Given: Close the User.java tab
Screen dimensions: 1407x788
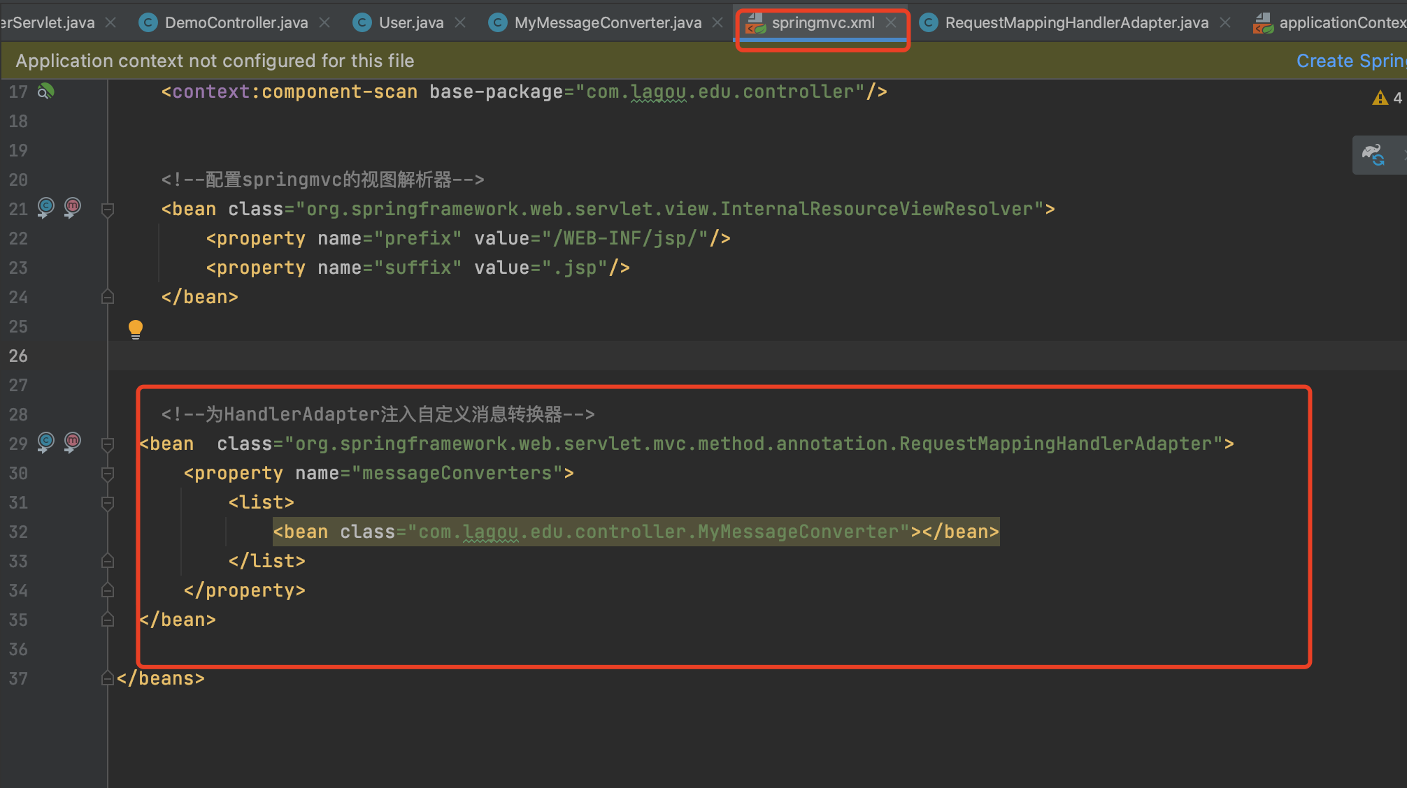Looking at the screenshot, I should click(x=460, y=22).
